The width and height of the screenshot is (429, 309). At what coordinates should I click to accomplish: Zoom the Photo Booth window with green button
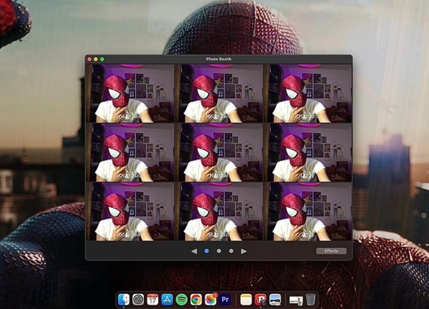102,59
